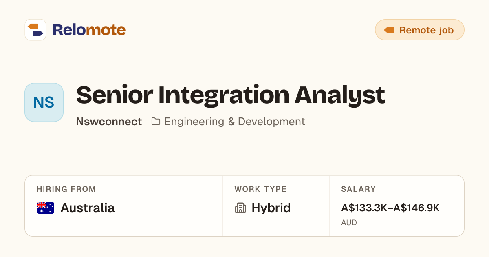Image resolution: width=489 pixels, height=257 pixels.
Task: Click the building icon next to Hybrid
Action: [240, 208]
